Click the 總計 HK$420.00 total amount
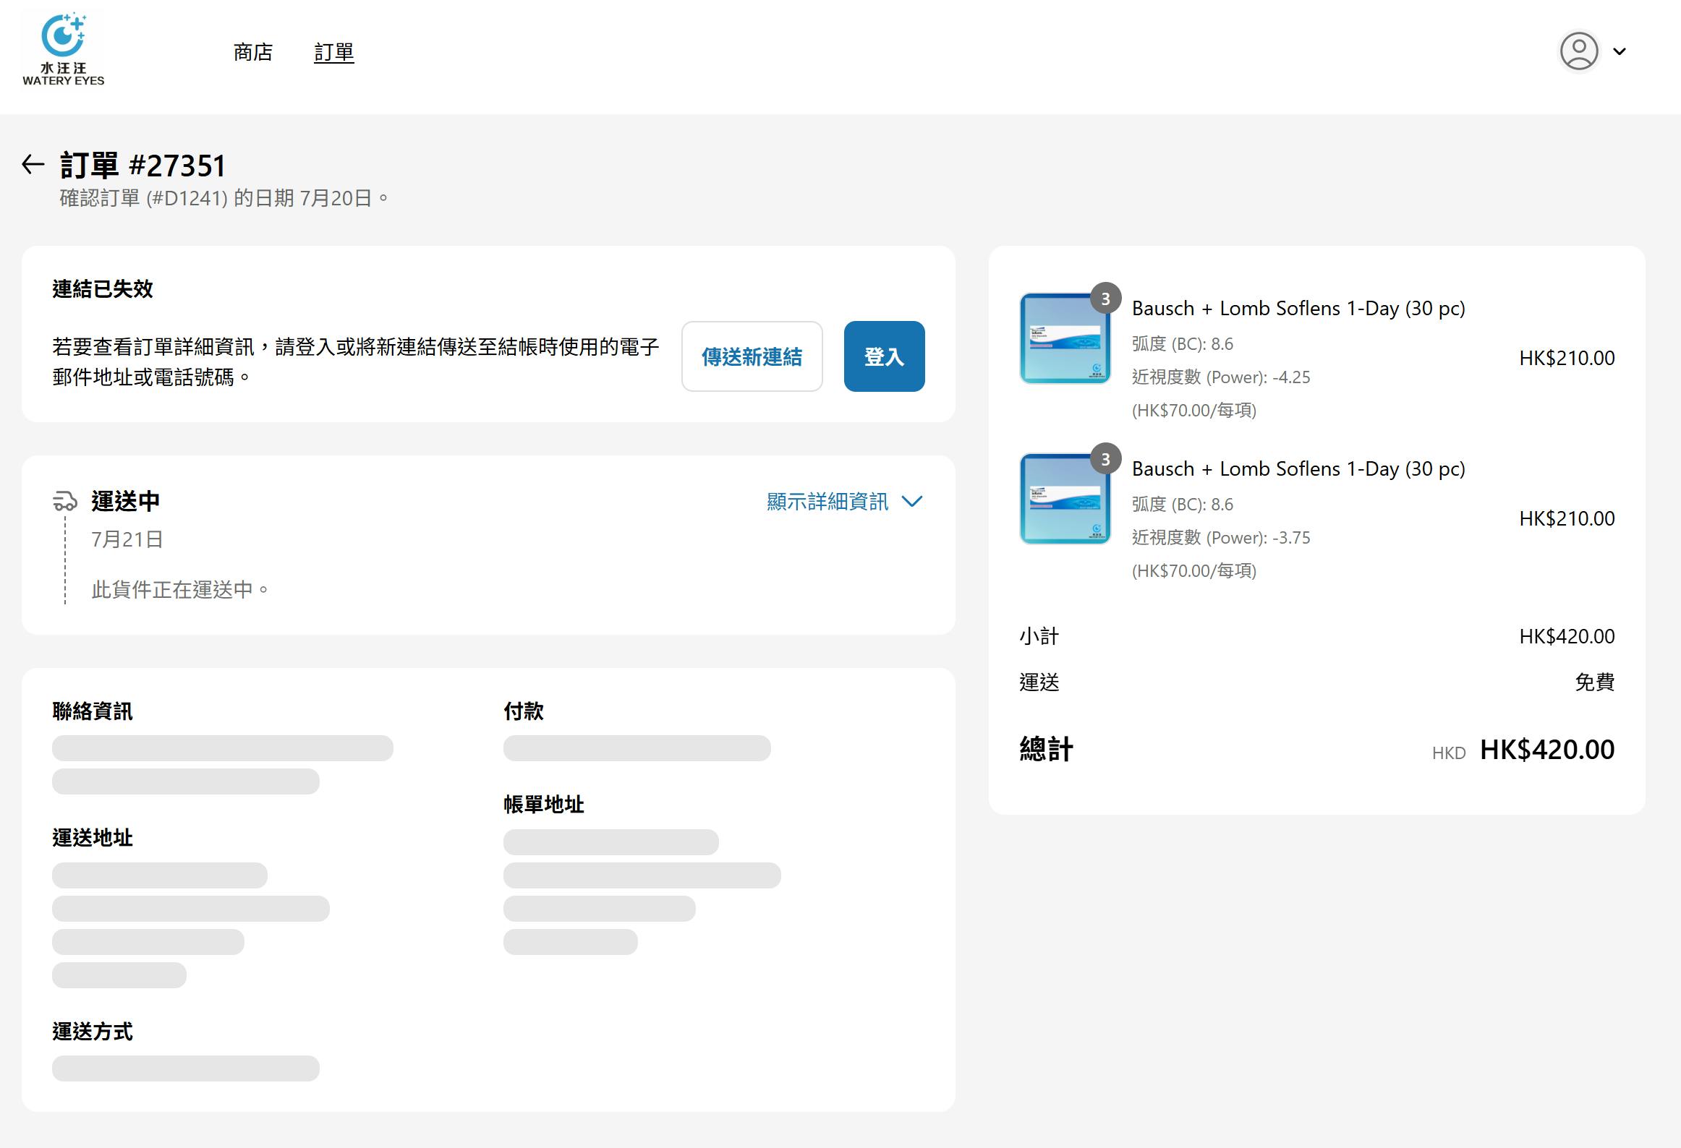Viewport: 1681px width, 1148px height. pyautogui.click(x=1547, y=750)
